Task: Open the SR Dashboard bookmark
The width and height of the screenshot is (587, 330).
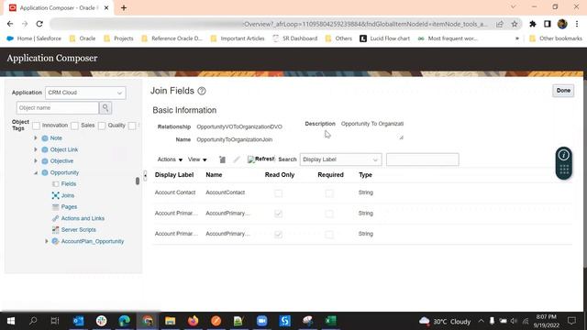Action: point(295,38)
